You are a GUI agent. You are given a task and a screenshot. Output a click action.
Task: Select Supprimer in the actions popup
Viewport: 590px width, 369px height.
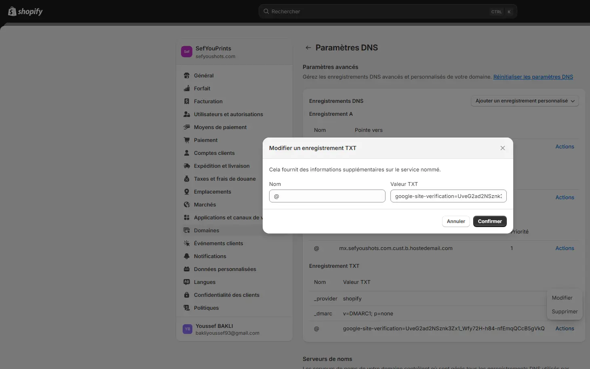564,311
